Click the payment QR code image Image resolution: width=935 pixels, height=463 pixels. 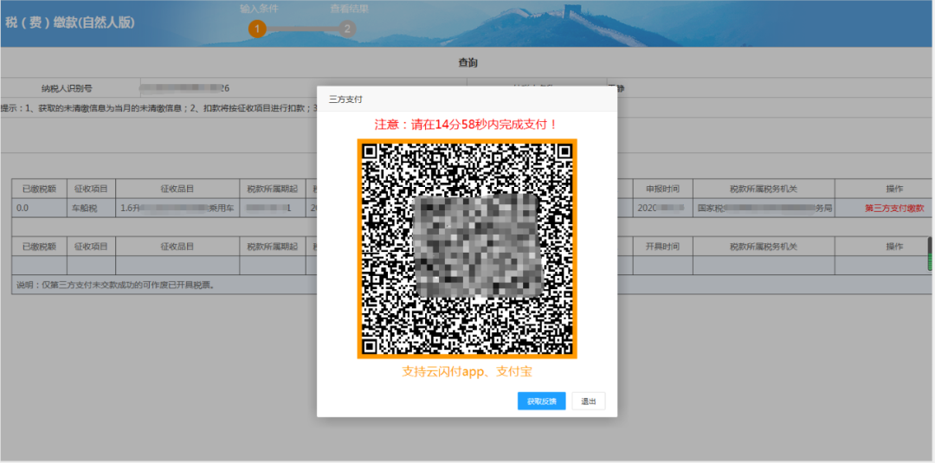coord(467,248)
